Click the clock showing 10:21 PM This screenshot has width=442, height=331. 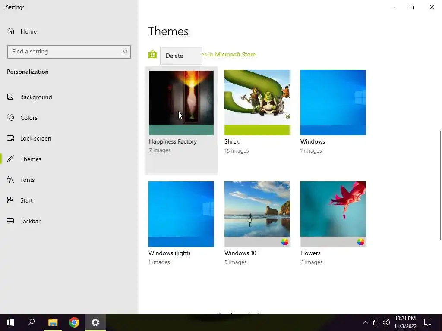(405, 319)
